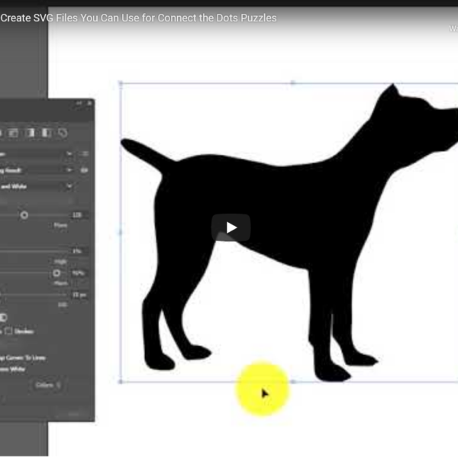Enable the Strokes checkbox
458x458 pixels.
[9, 331]
